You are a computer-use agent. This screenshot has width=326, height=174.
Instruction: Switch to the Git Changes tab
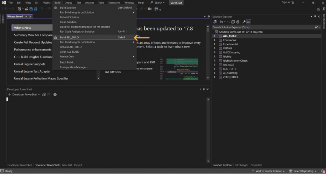click(x=241, y=165)
